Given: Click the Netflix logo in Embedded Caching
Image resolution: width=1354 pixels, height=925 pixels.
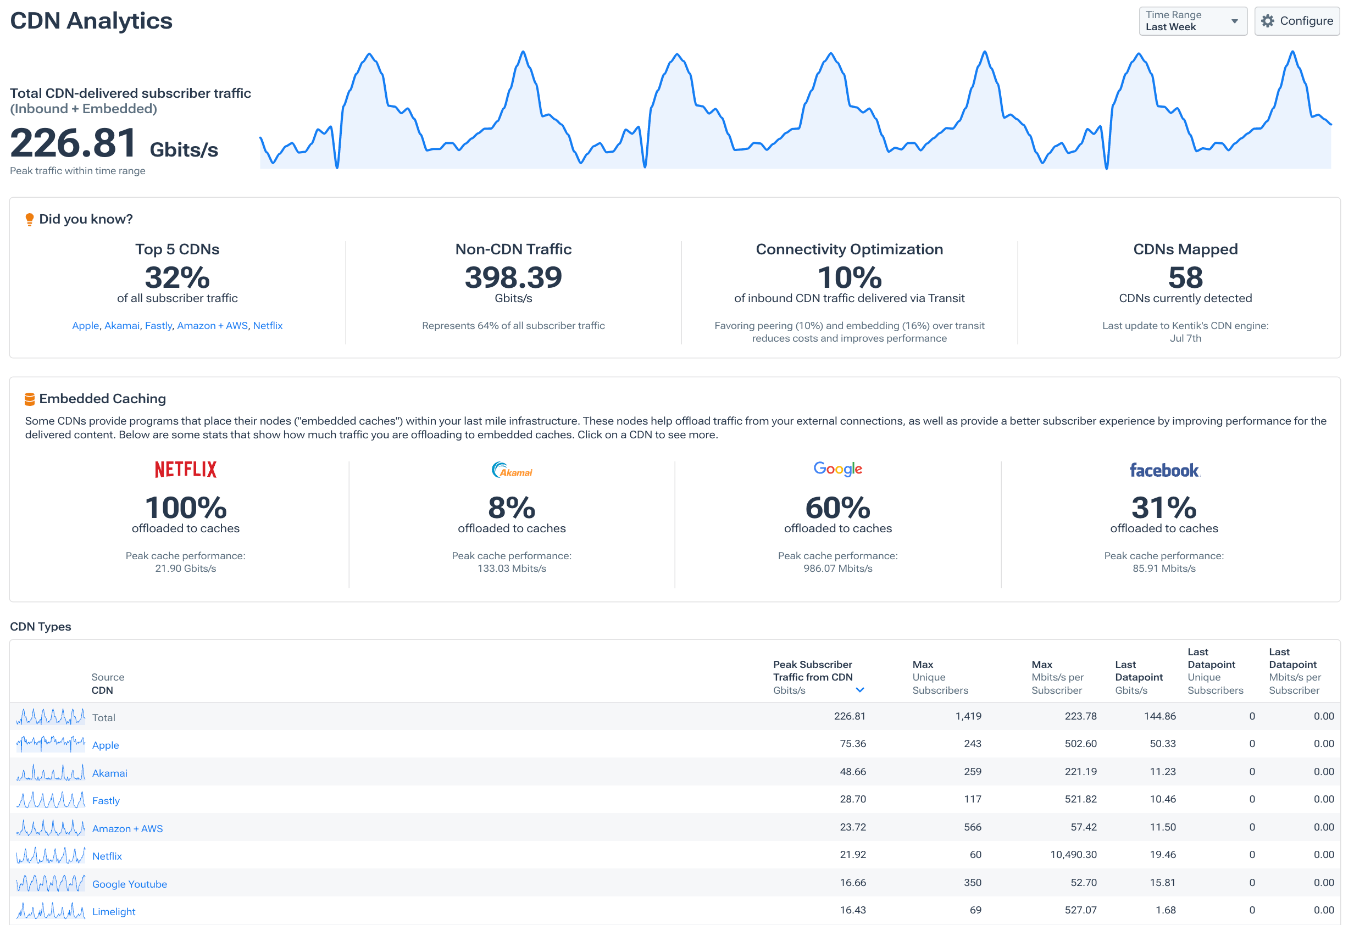Looking at the screenshot, I should tap(185, 470).
